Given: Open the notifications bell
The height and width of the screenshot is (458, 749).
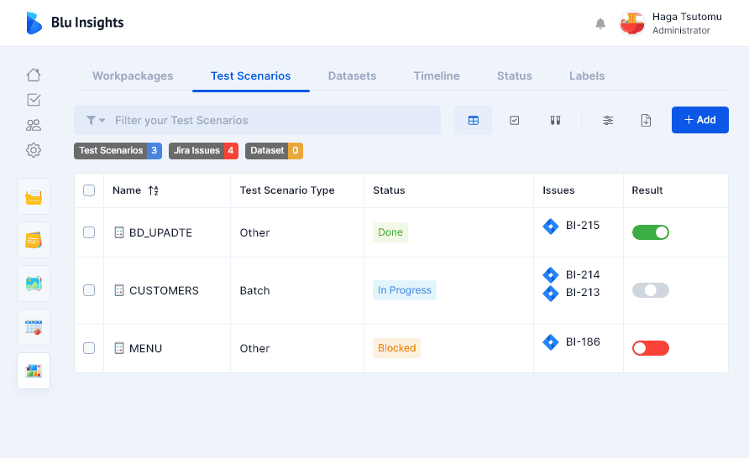Looking at the screenshot, I should pos(600,23).
